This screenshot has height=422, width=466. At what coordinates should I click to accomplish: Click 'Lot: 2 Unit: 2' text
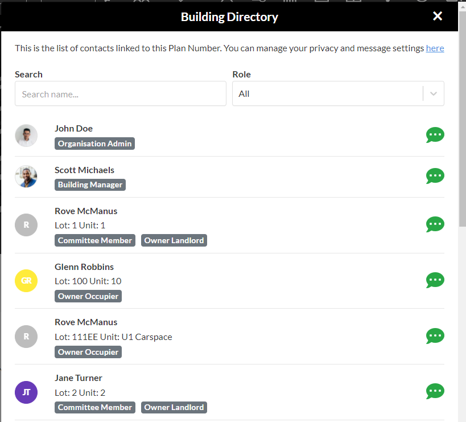(80, 393)
